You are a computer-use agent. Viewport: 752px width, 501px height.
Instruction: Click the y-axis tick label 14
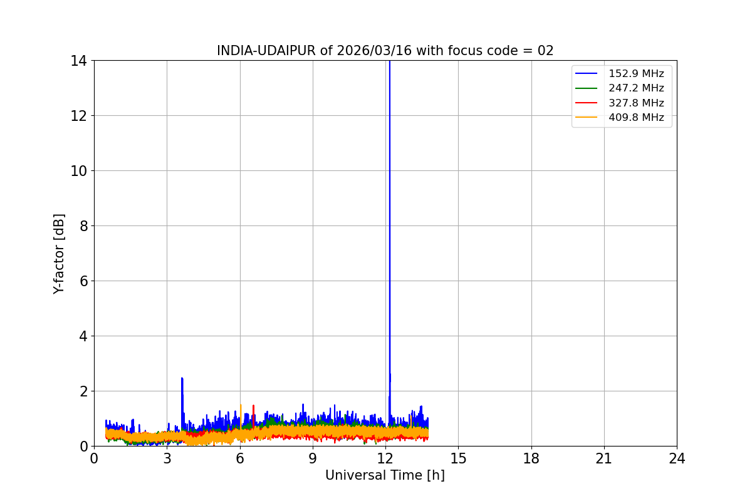click(79, 61)
